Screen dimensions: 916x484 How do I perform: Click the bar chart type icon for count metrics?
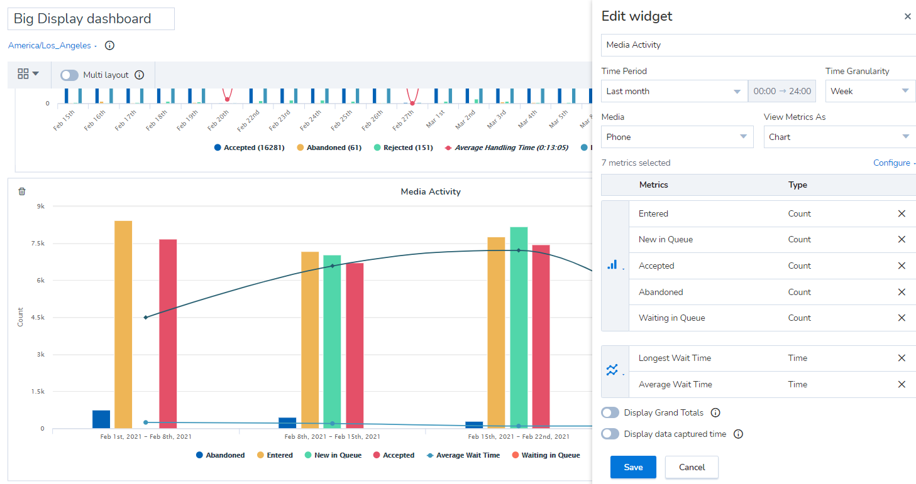tap(614, 266)
